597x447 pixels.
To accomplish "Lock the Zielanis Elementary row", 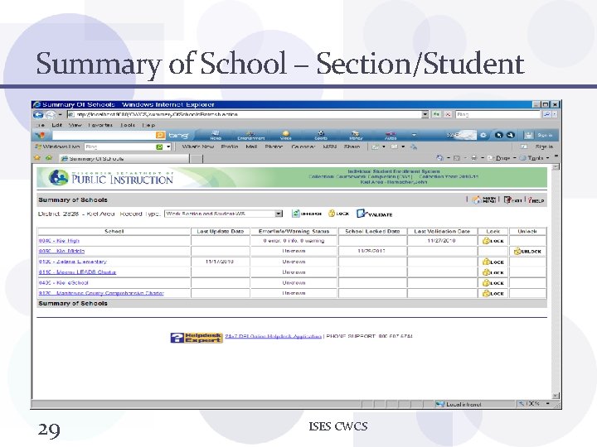I will coord(493,262).
